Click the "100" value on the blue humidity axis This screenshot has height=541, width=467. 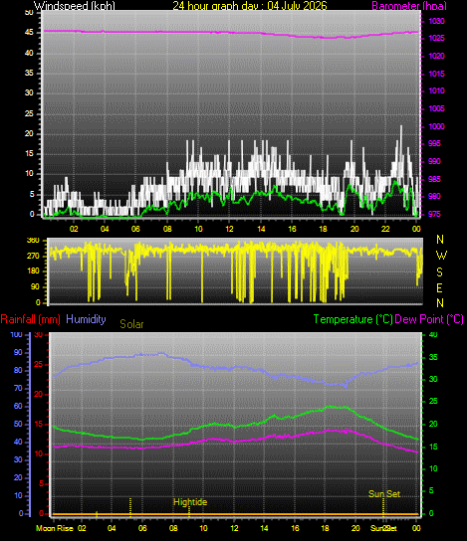pos(16,335)
